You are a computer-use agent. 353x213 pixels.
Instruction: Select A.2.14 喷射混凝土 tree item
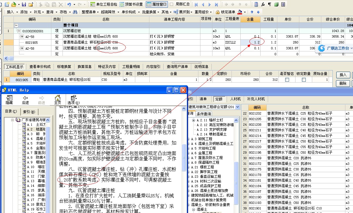(212, 134)
